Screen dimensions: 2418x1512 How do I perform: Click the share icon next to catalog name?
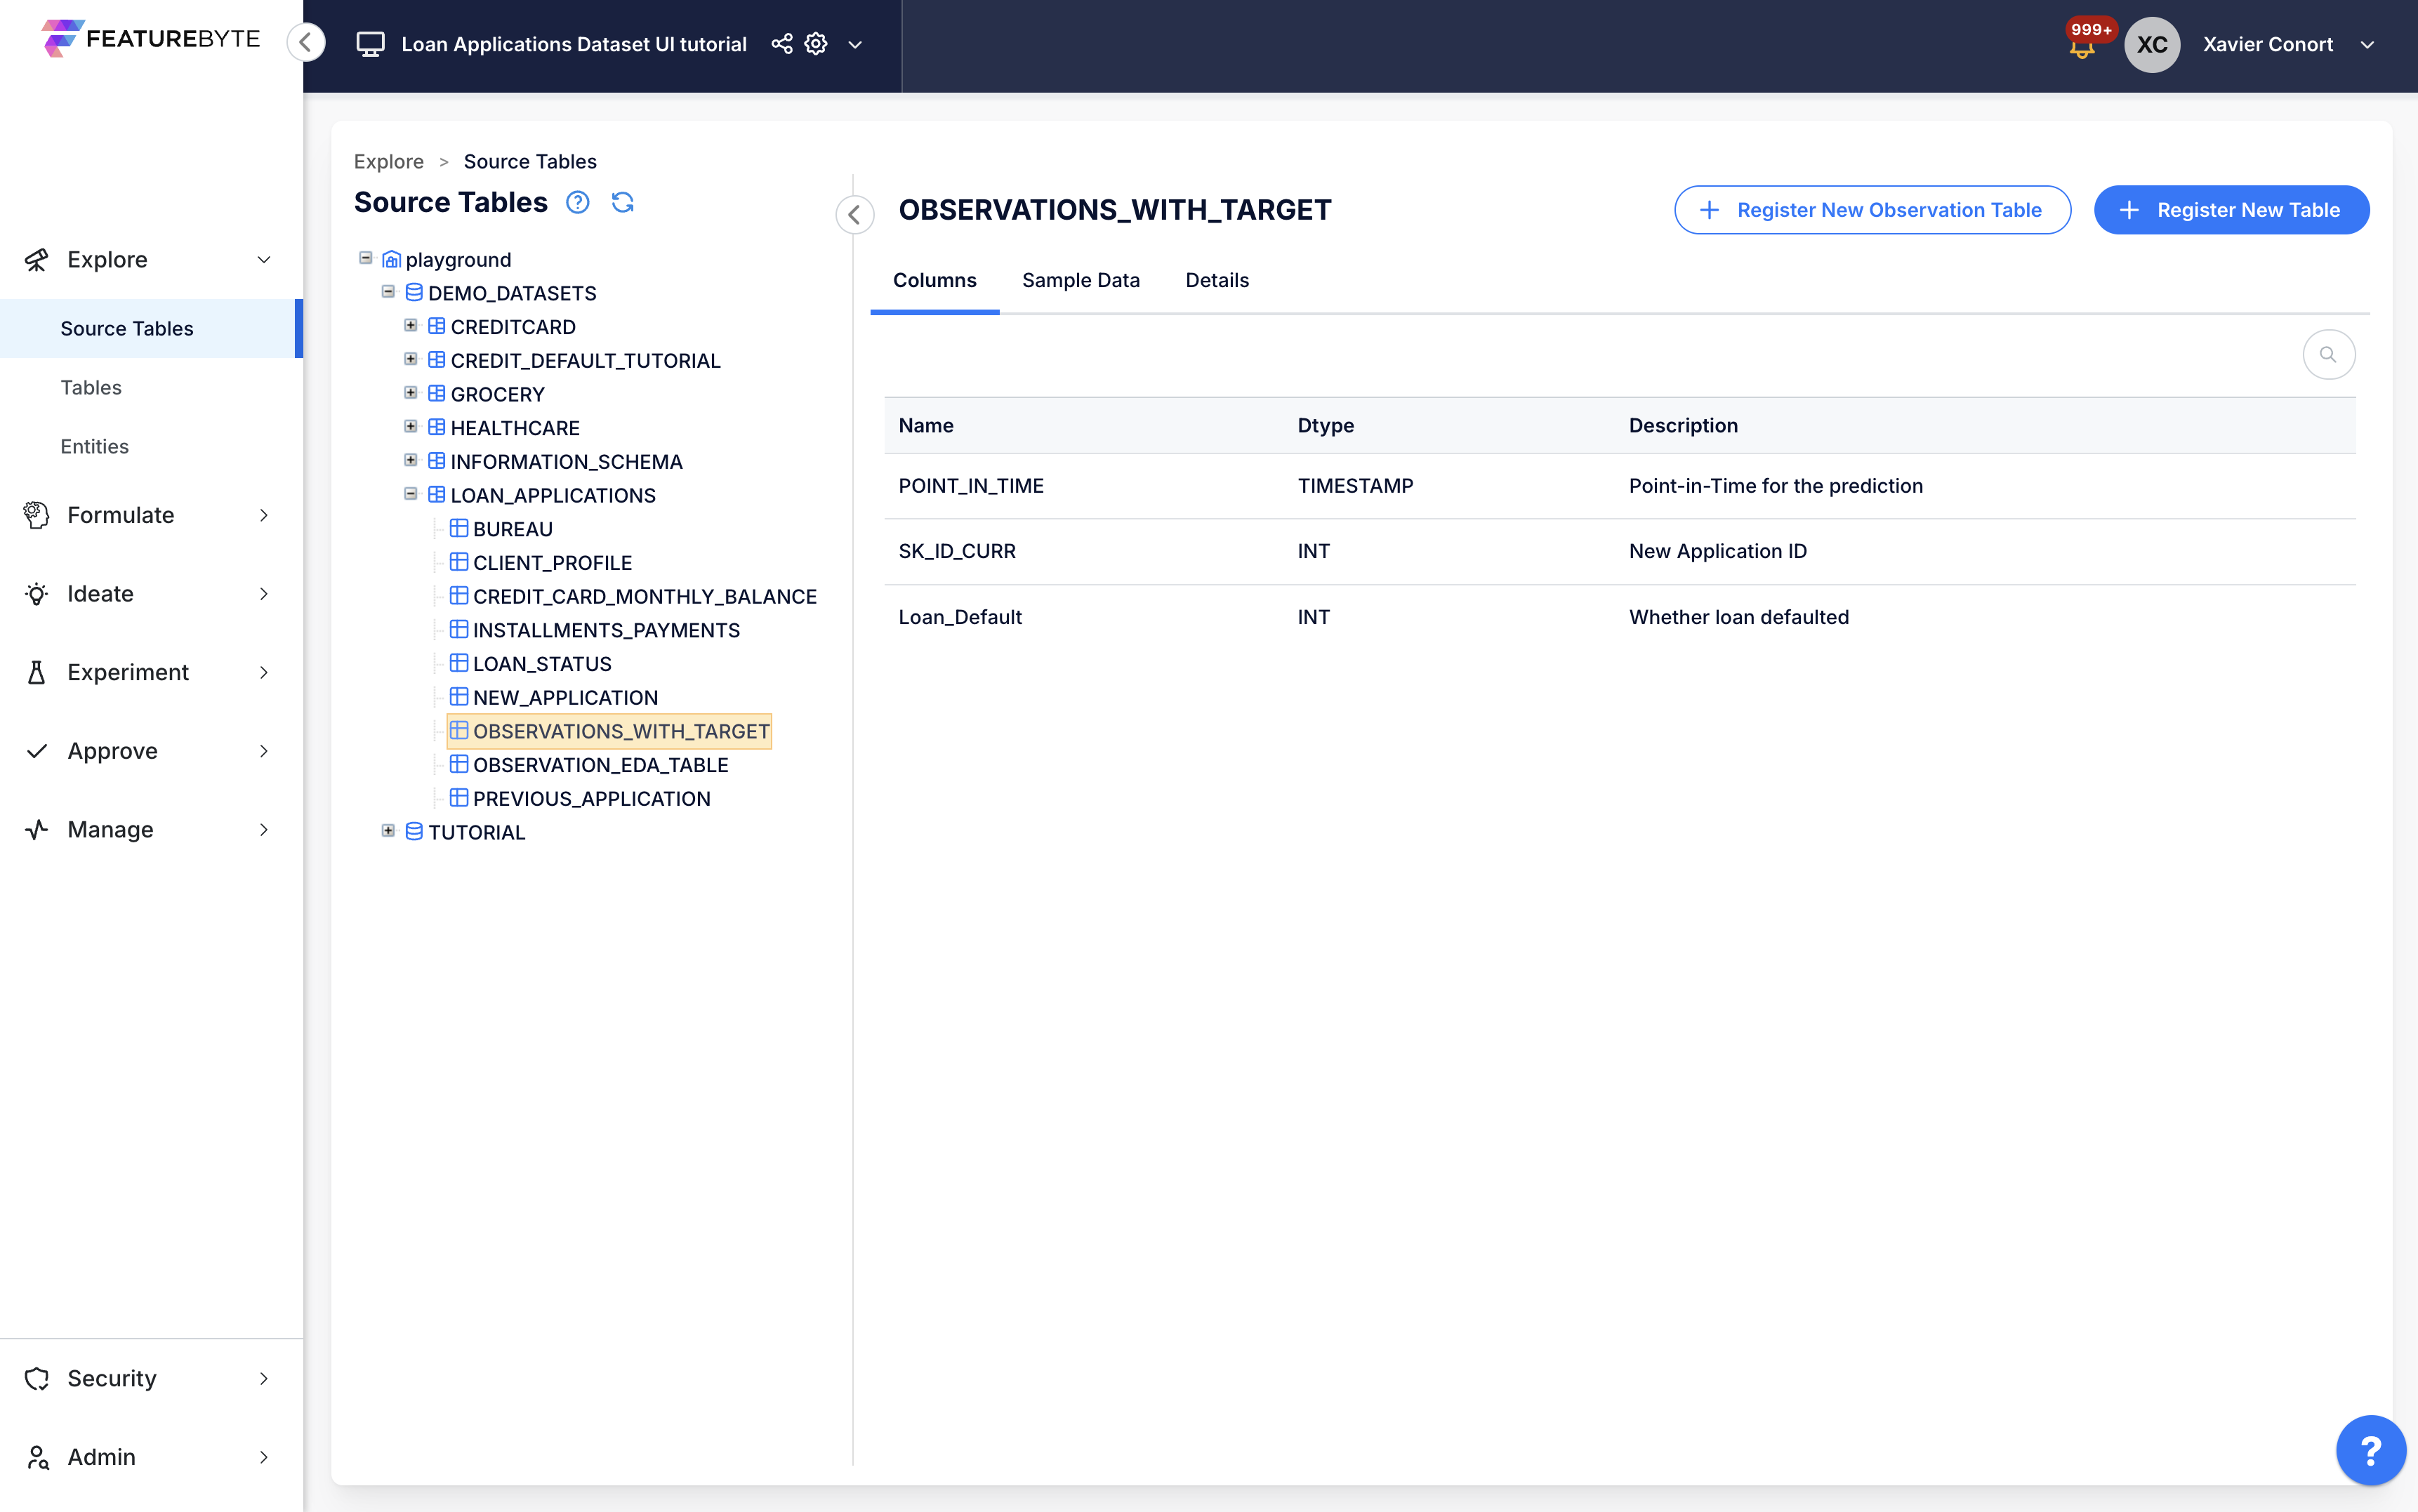point(782,44)
